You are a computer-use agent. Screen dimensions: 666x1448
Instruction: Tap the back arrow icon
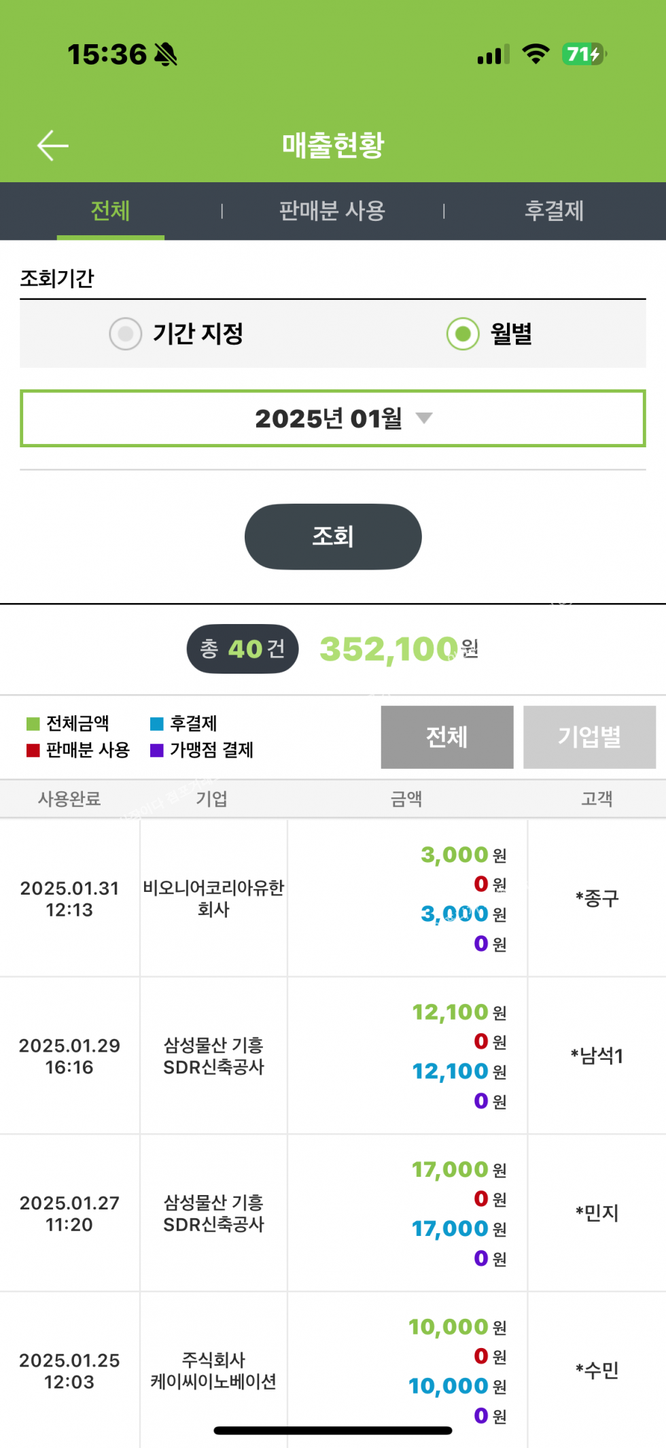coord(53,145)
